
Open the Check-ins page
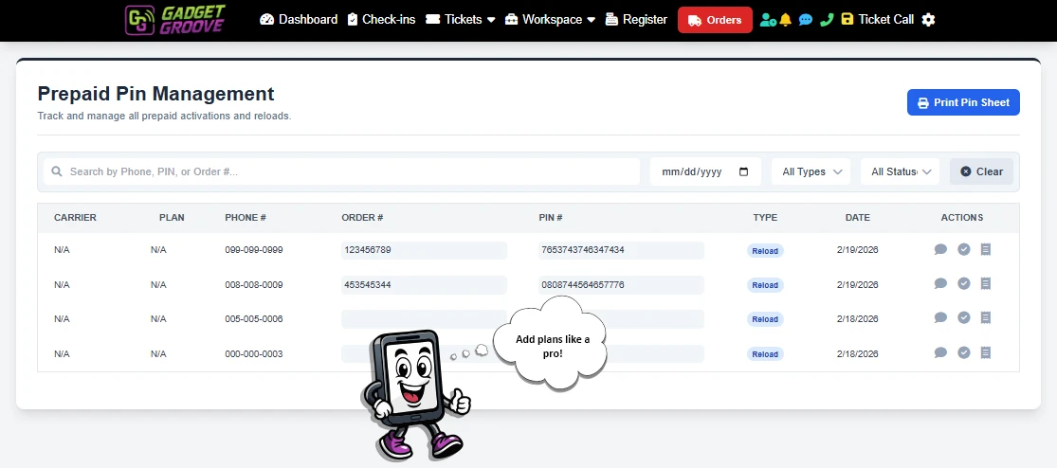pyautogui.click(x=381, y=20)
